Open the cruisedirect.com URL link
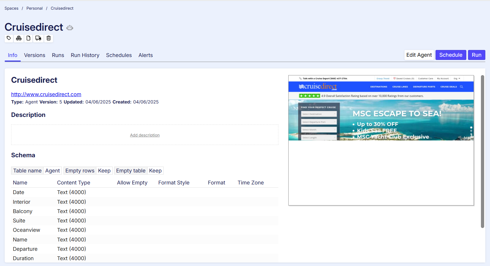Viewport: 490px width, 266px height. pos(46,94)
